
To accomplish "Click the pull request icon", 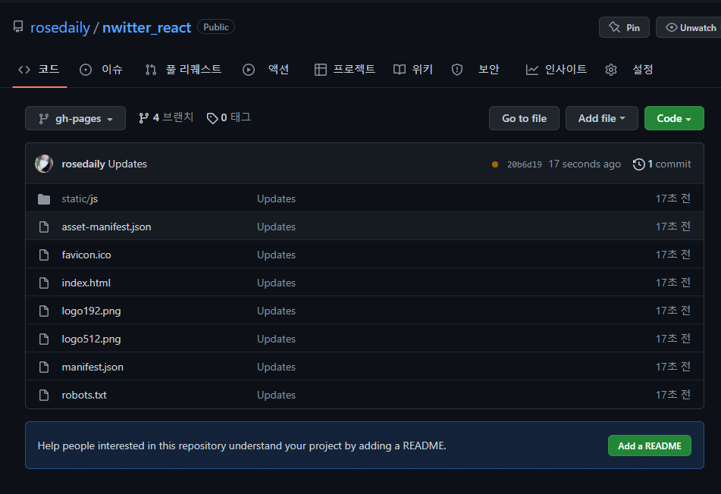I will tap(151, 70).
